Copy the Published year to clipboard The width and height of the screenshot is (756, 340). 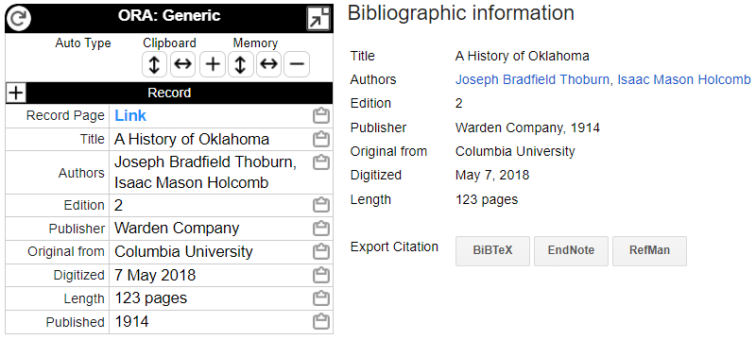(x=321, y=322)
